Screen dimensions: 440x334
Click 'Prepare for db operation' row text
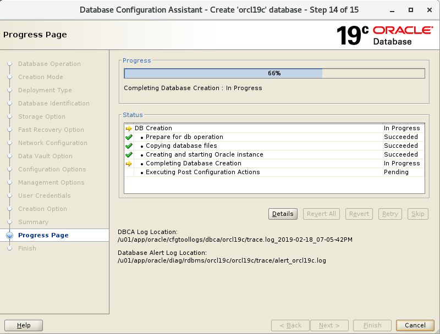[x=184, y=137]
